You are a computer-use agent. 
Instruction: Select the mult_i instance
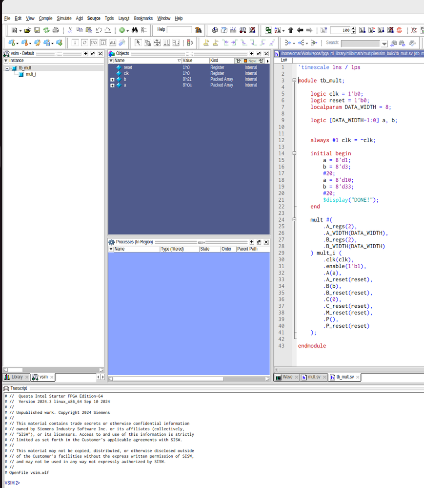(30, 74)
